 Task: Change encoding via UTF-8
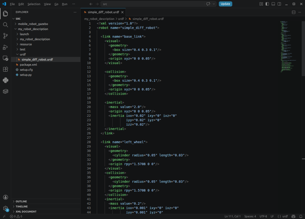tap(263, 216)
